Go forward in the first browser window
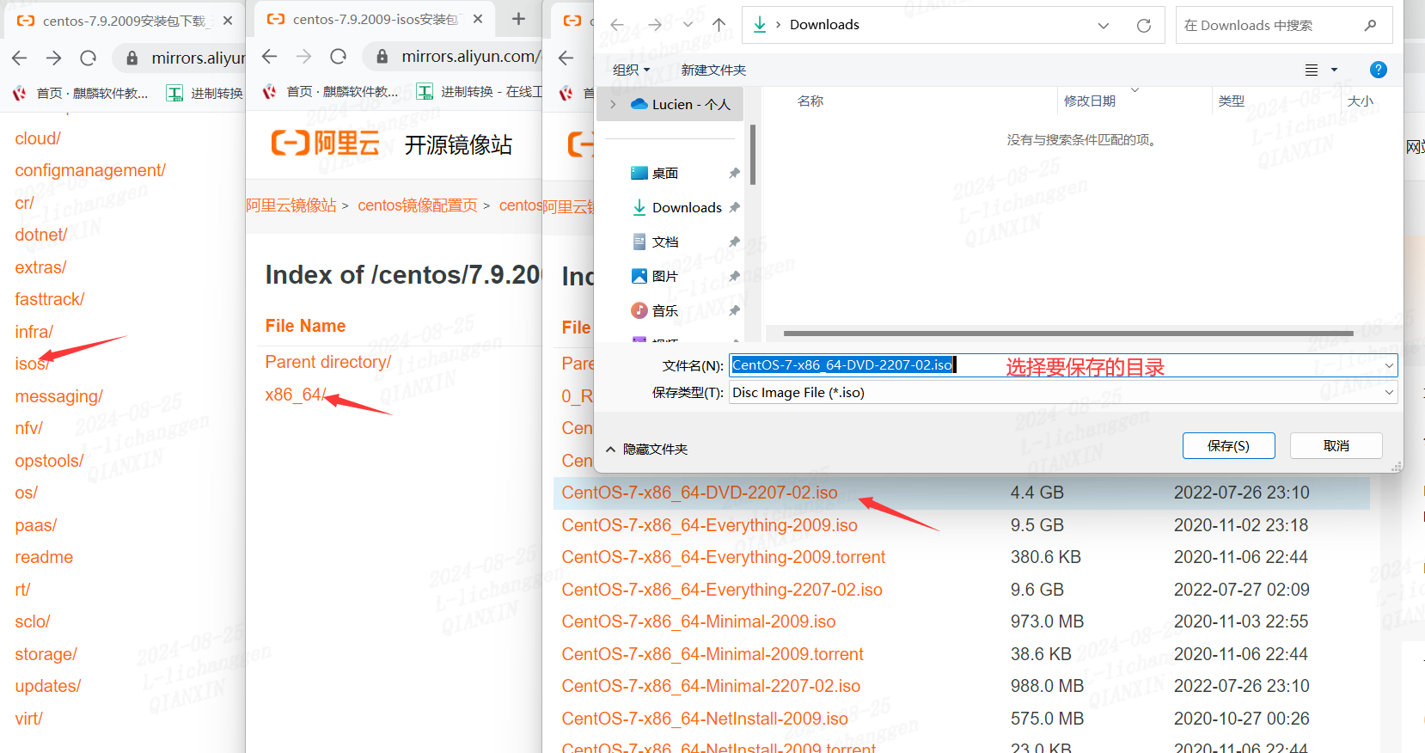This screenshot has width=1425, height=753. point(53,58)
